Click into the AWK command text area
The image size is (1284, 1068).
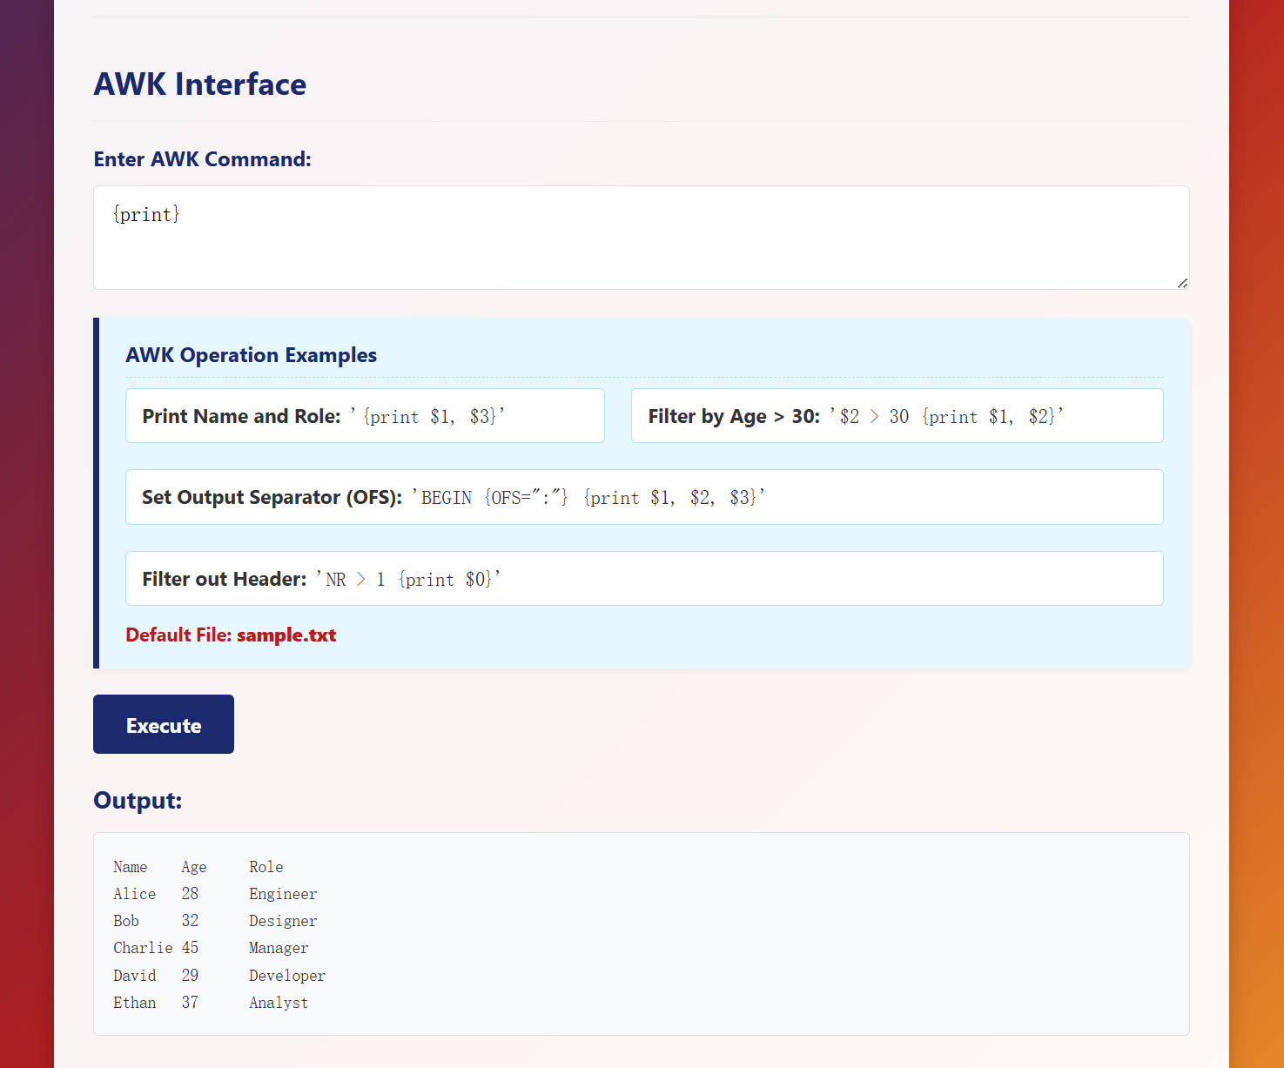coord(641,238)
